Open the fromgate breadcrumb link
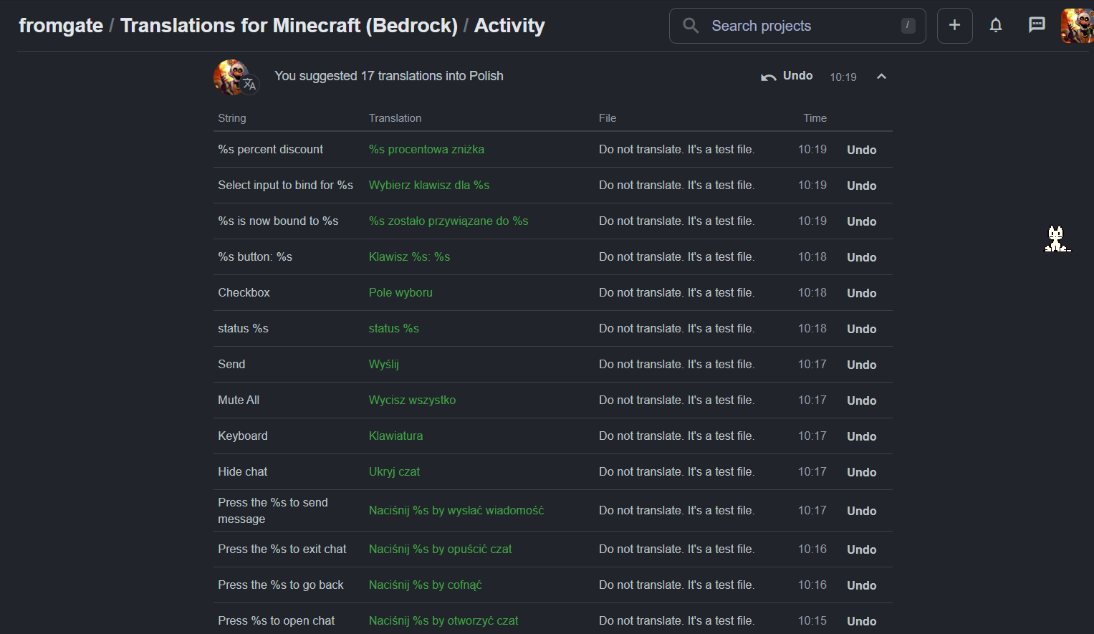 (x=61, y=26)
